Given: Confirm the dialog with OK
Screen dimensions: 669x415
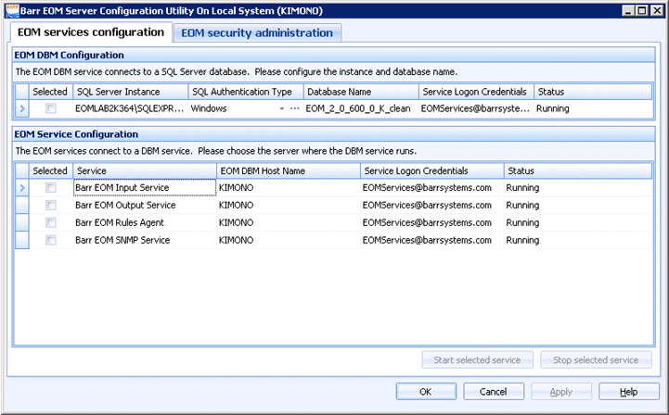Looking at the screenshot, I should point(426,392).
